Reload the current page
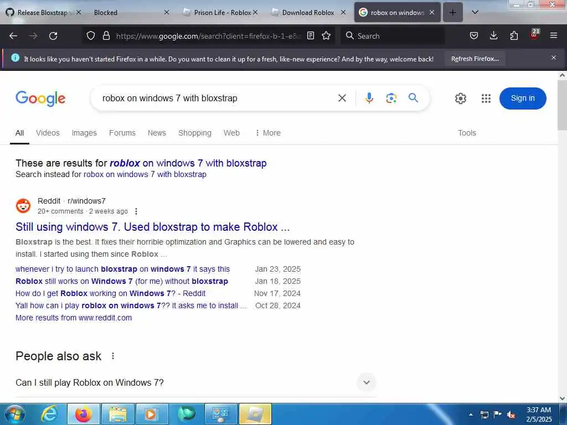The width and height of the screenshot is (567, 425). point(53,36)
